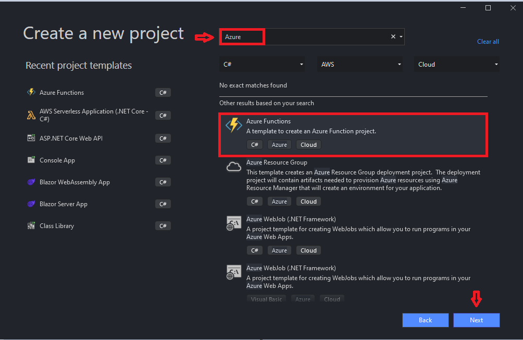Click the Clear all link
Screen dimensions: 523x340
[488, 42]
